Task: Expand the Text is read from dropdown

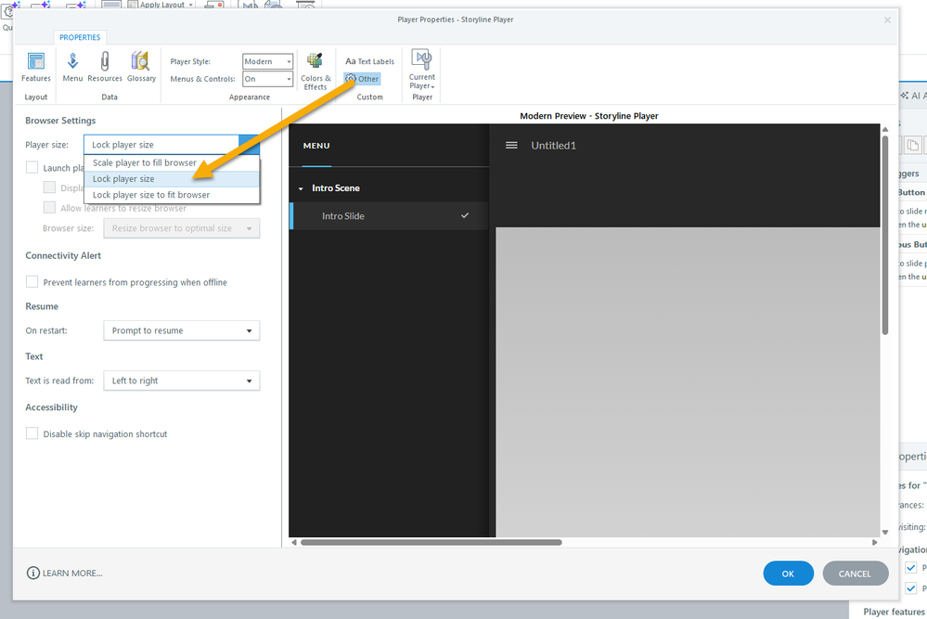Action: tap(180, 380)
